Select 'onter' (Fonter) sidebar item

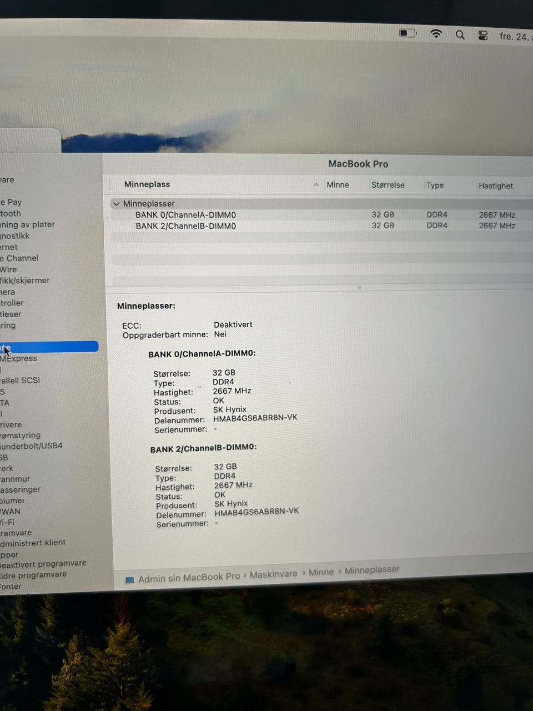pos(11,587)
